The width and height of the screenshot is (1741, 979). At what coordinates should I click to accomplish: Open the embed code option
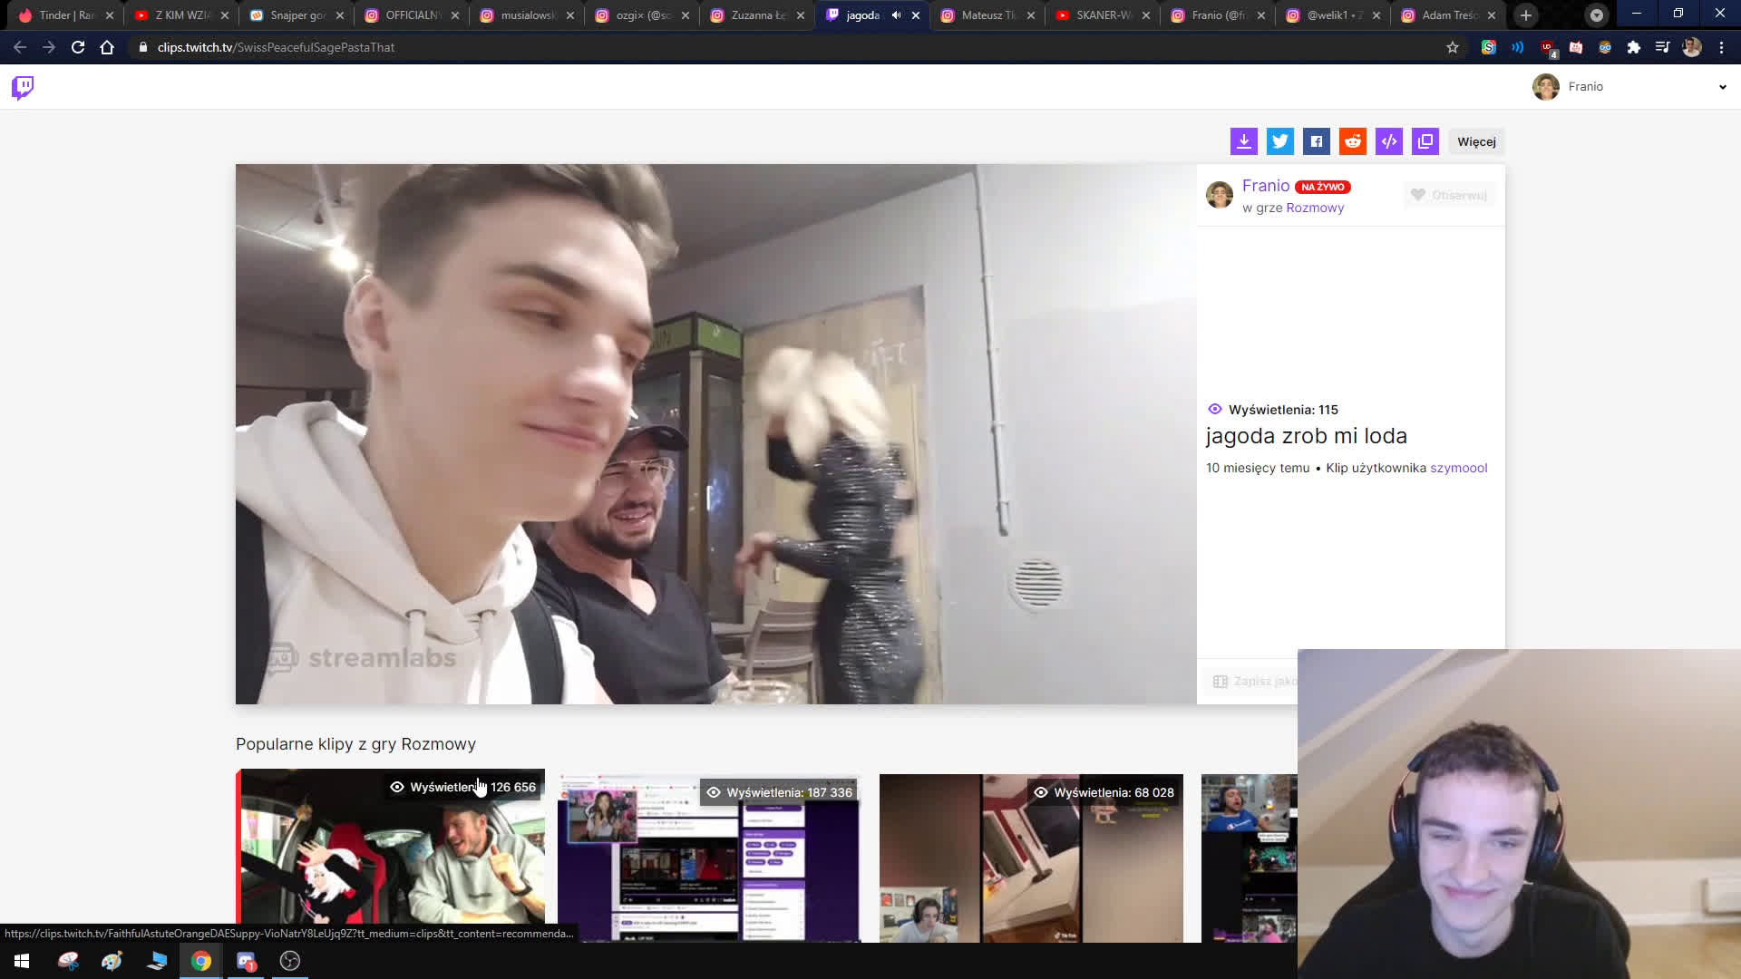tap(1389, 141)
